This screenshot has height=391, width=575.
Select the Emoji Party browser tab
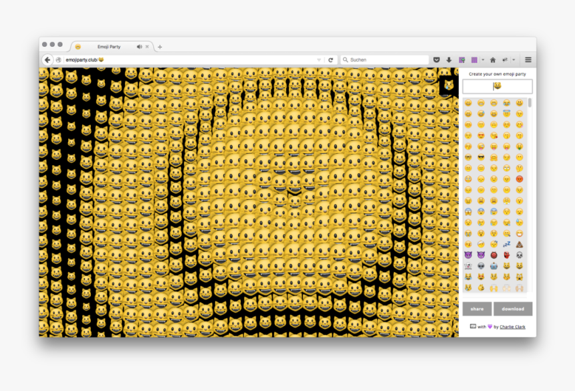(x=108, y=47)
